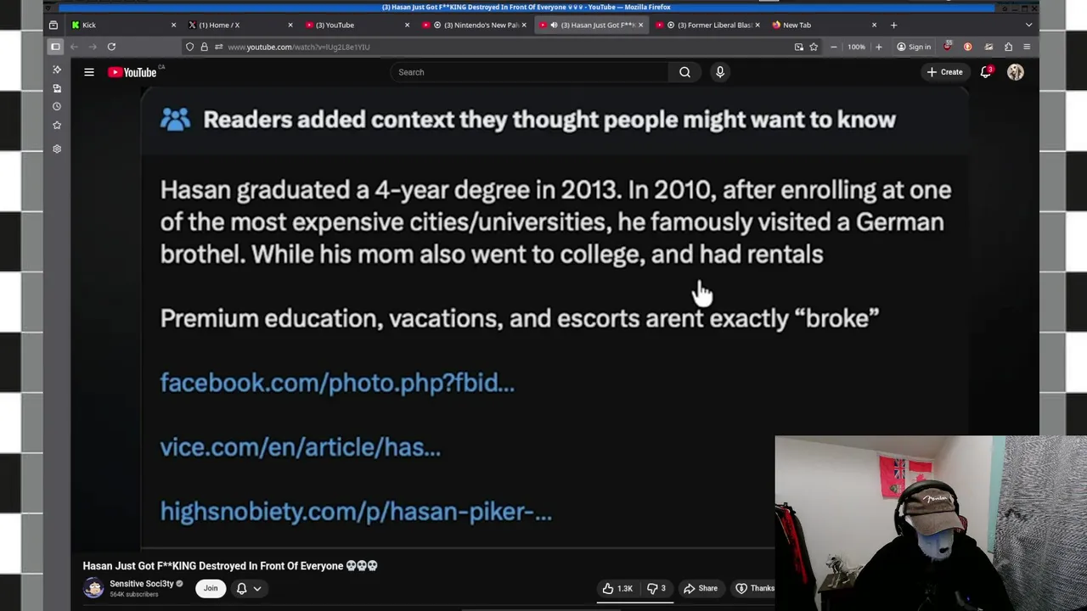This screenshot has height=611, width=1087.
Task: Open synced tabs icon in sidebar
Action: click(57, 88)
